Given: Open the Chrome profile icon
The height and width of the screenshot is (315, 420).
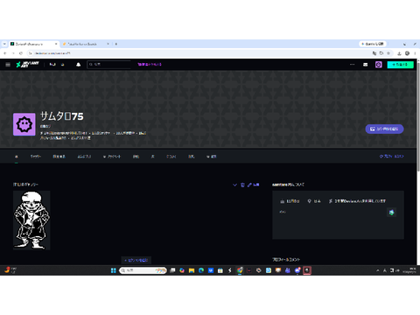Looking at the screenshot, I should coord(407,53).
